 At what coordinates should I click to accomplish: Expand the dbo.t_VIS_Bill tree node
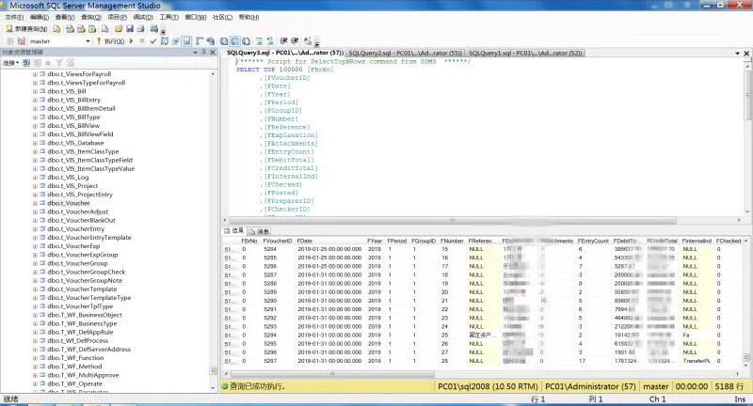[x=35, y=91]
